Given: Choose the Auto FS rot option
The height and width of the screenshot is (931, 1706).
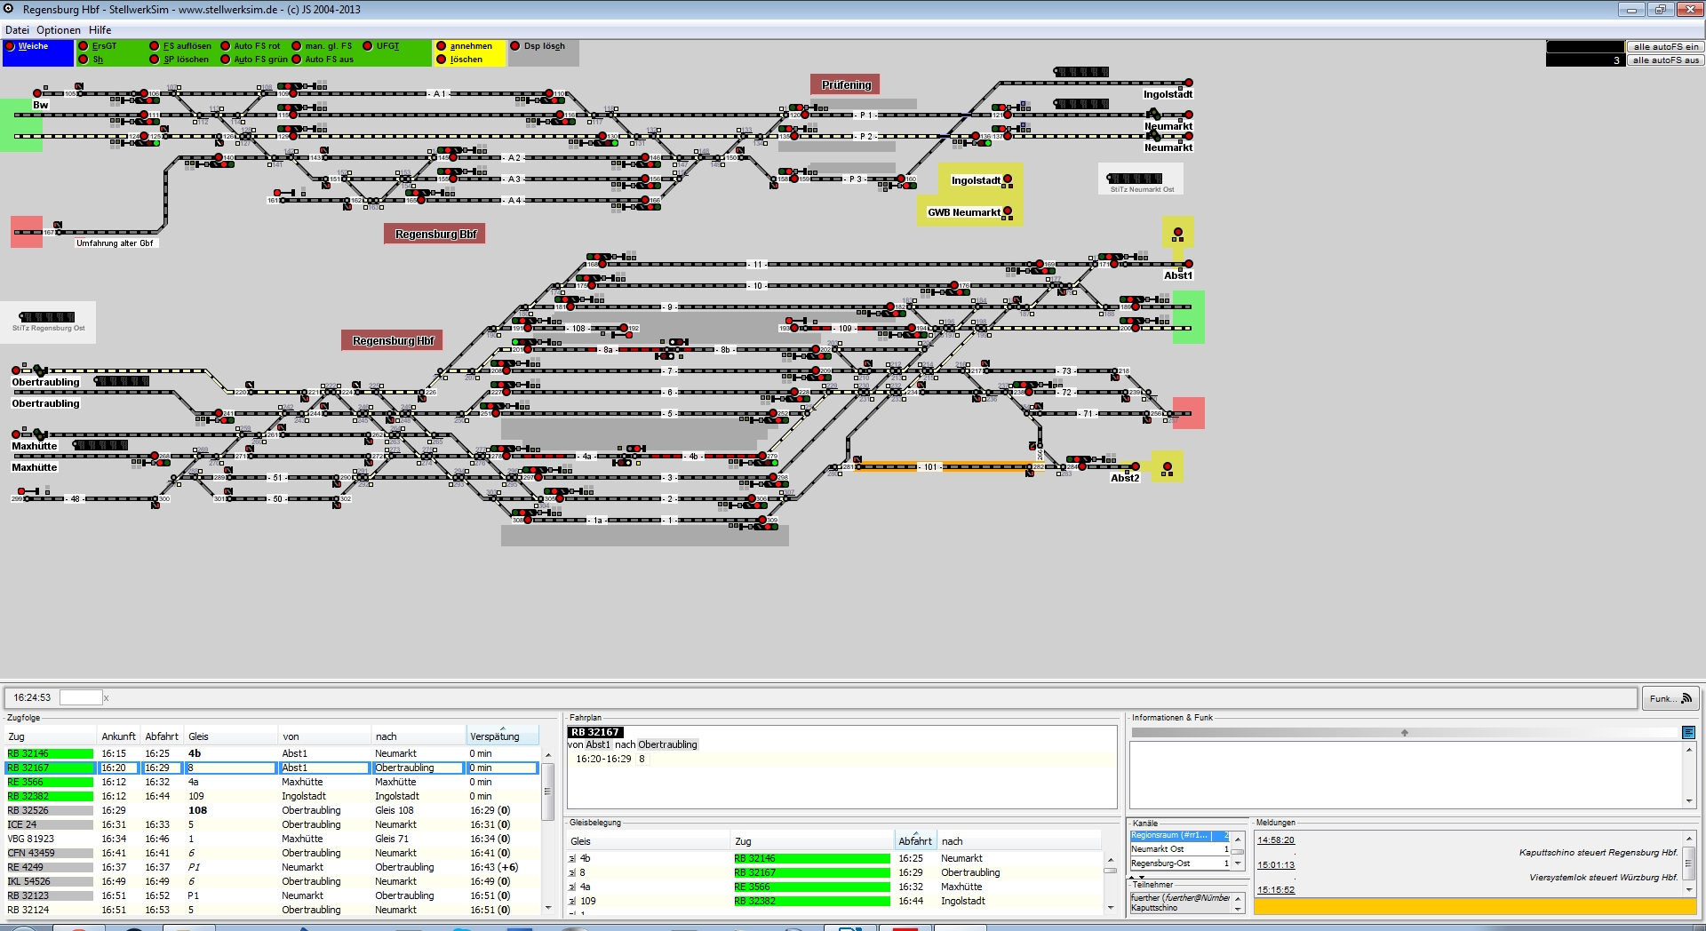Looking at the screenshot, I should [x=226, y=46].
